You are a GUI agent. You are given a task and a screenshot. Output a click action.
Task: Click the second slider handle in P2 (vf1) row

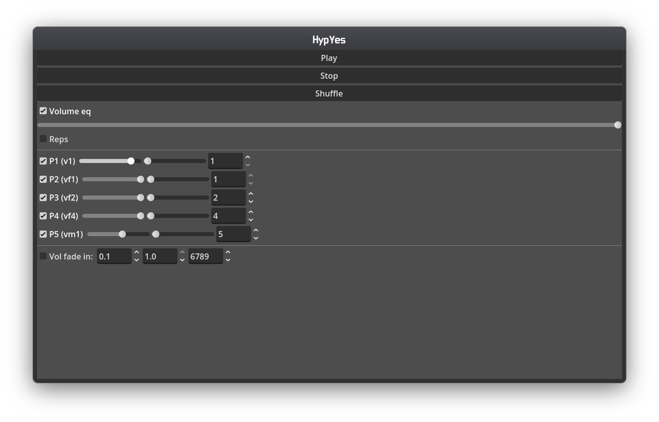151,179
